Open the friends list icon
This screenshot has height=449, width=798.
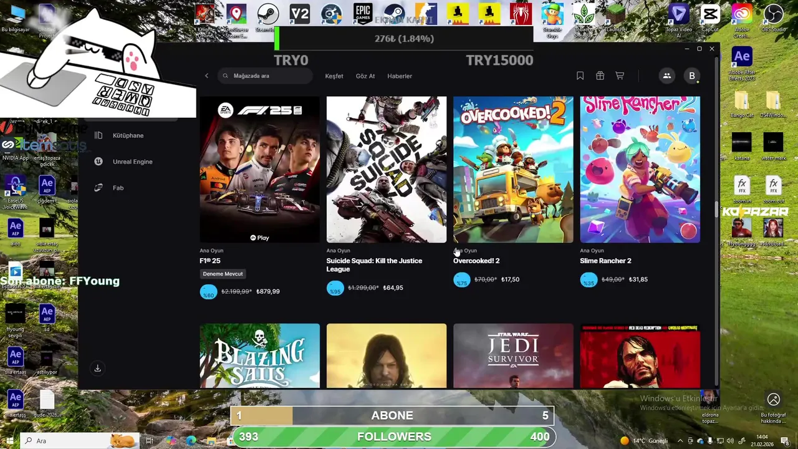pyautogui.click(x=666, y=75)
